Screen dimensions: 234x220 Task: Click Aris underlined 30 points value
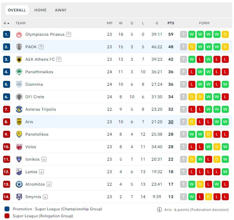pos(171,122)
